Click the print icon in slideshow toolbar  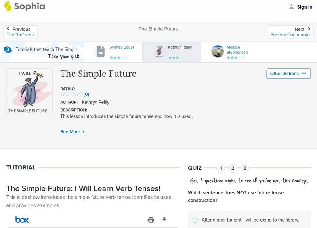151,220
